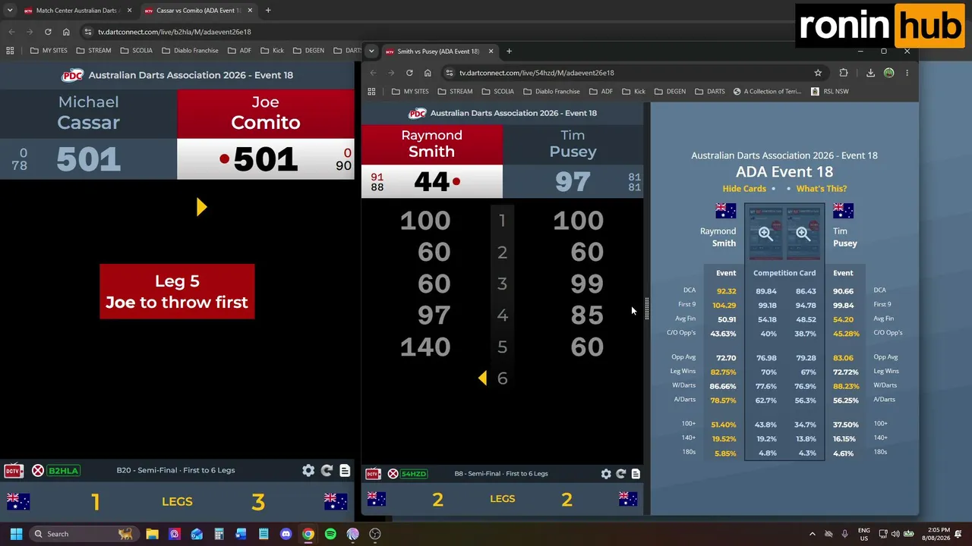Click the DCTV logo in Smith vs Pusey footer

pos(373,474)
